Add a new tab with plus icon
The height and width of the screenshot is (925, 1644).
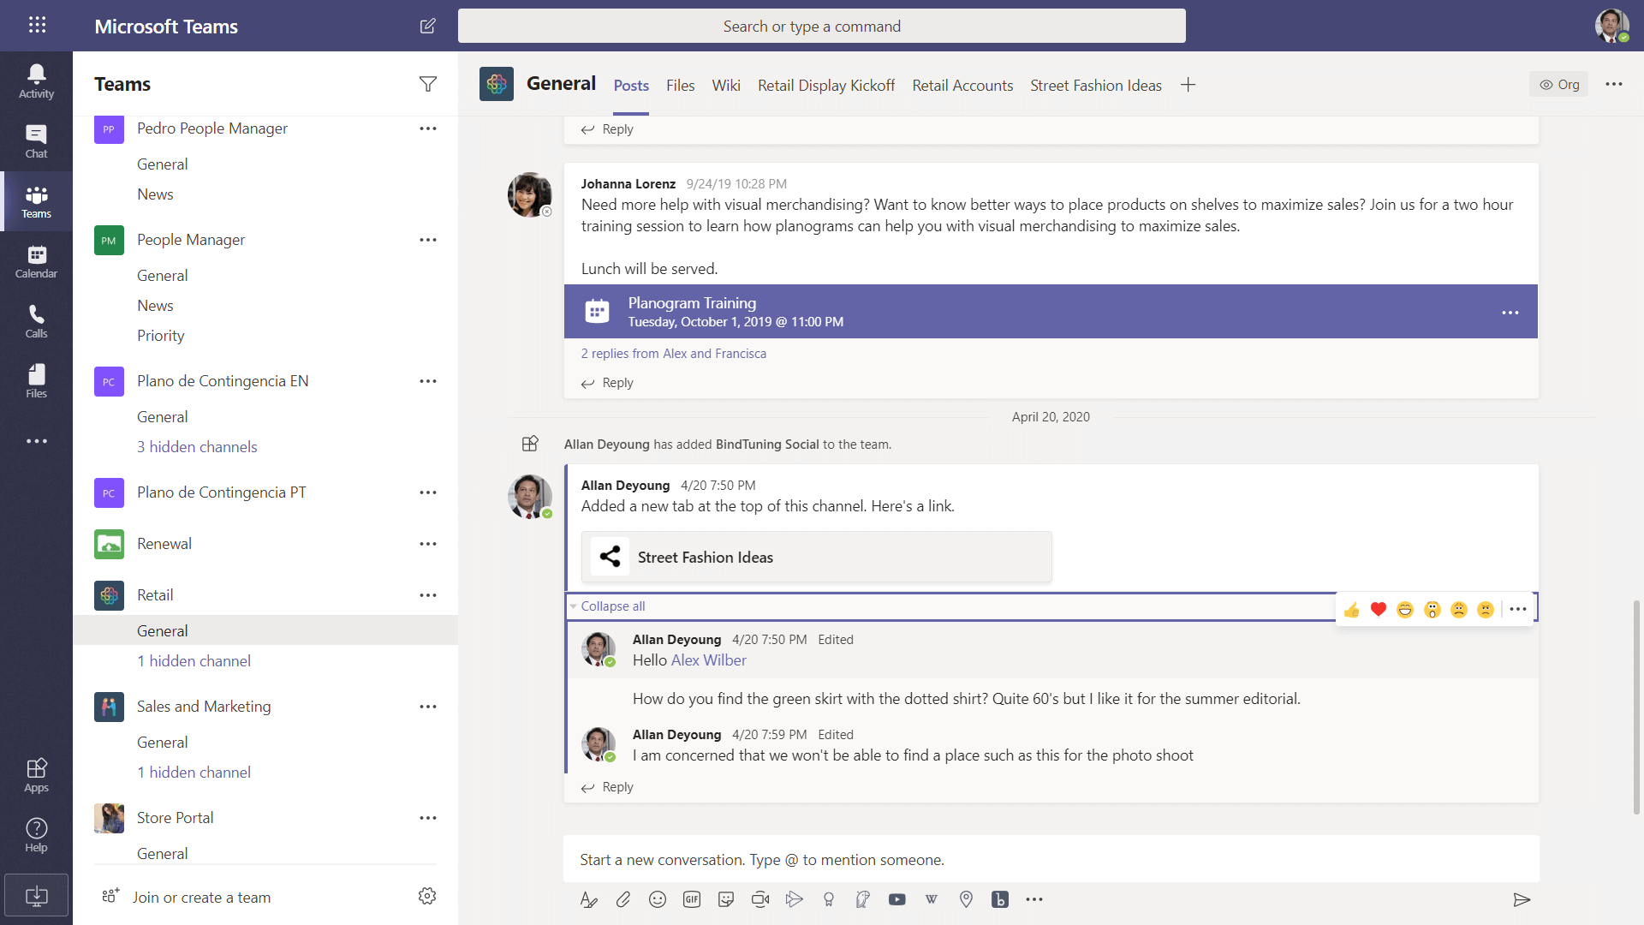(1188, 85)
